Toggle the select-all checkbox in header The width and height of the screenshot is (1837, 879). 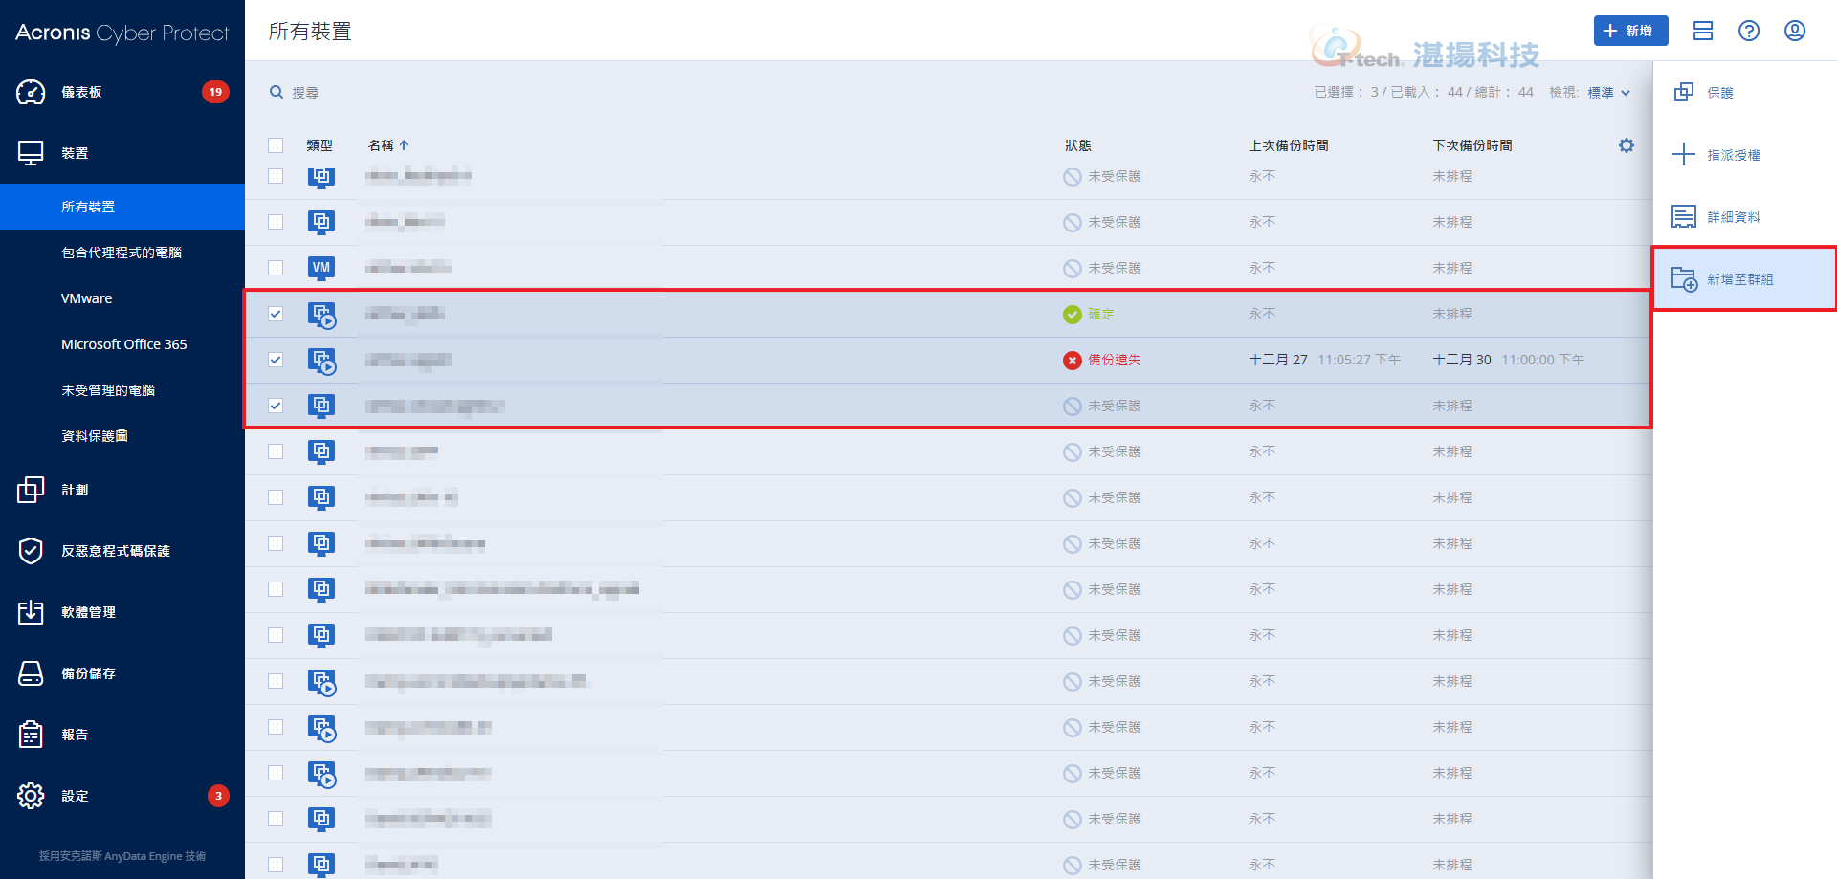(276, 145)
